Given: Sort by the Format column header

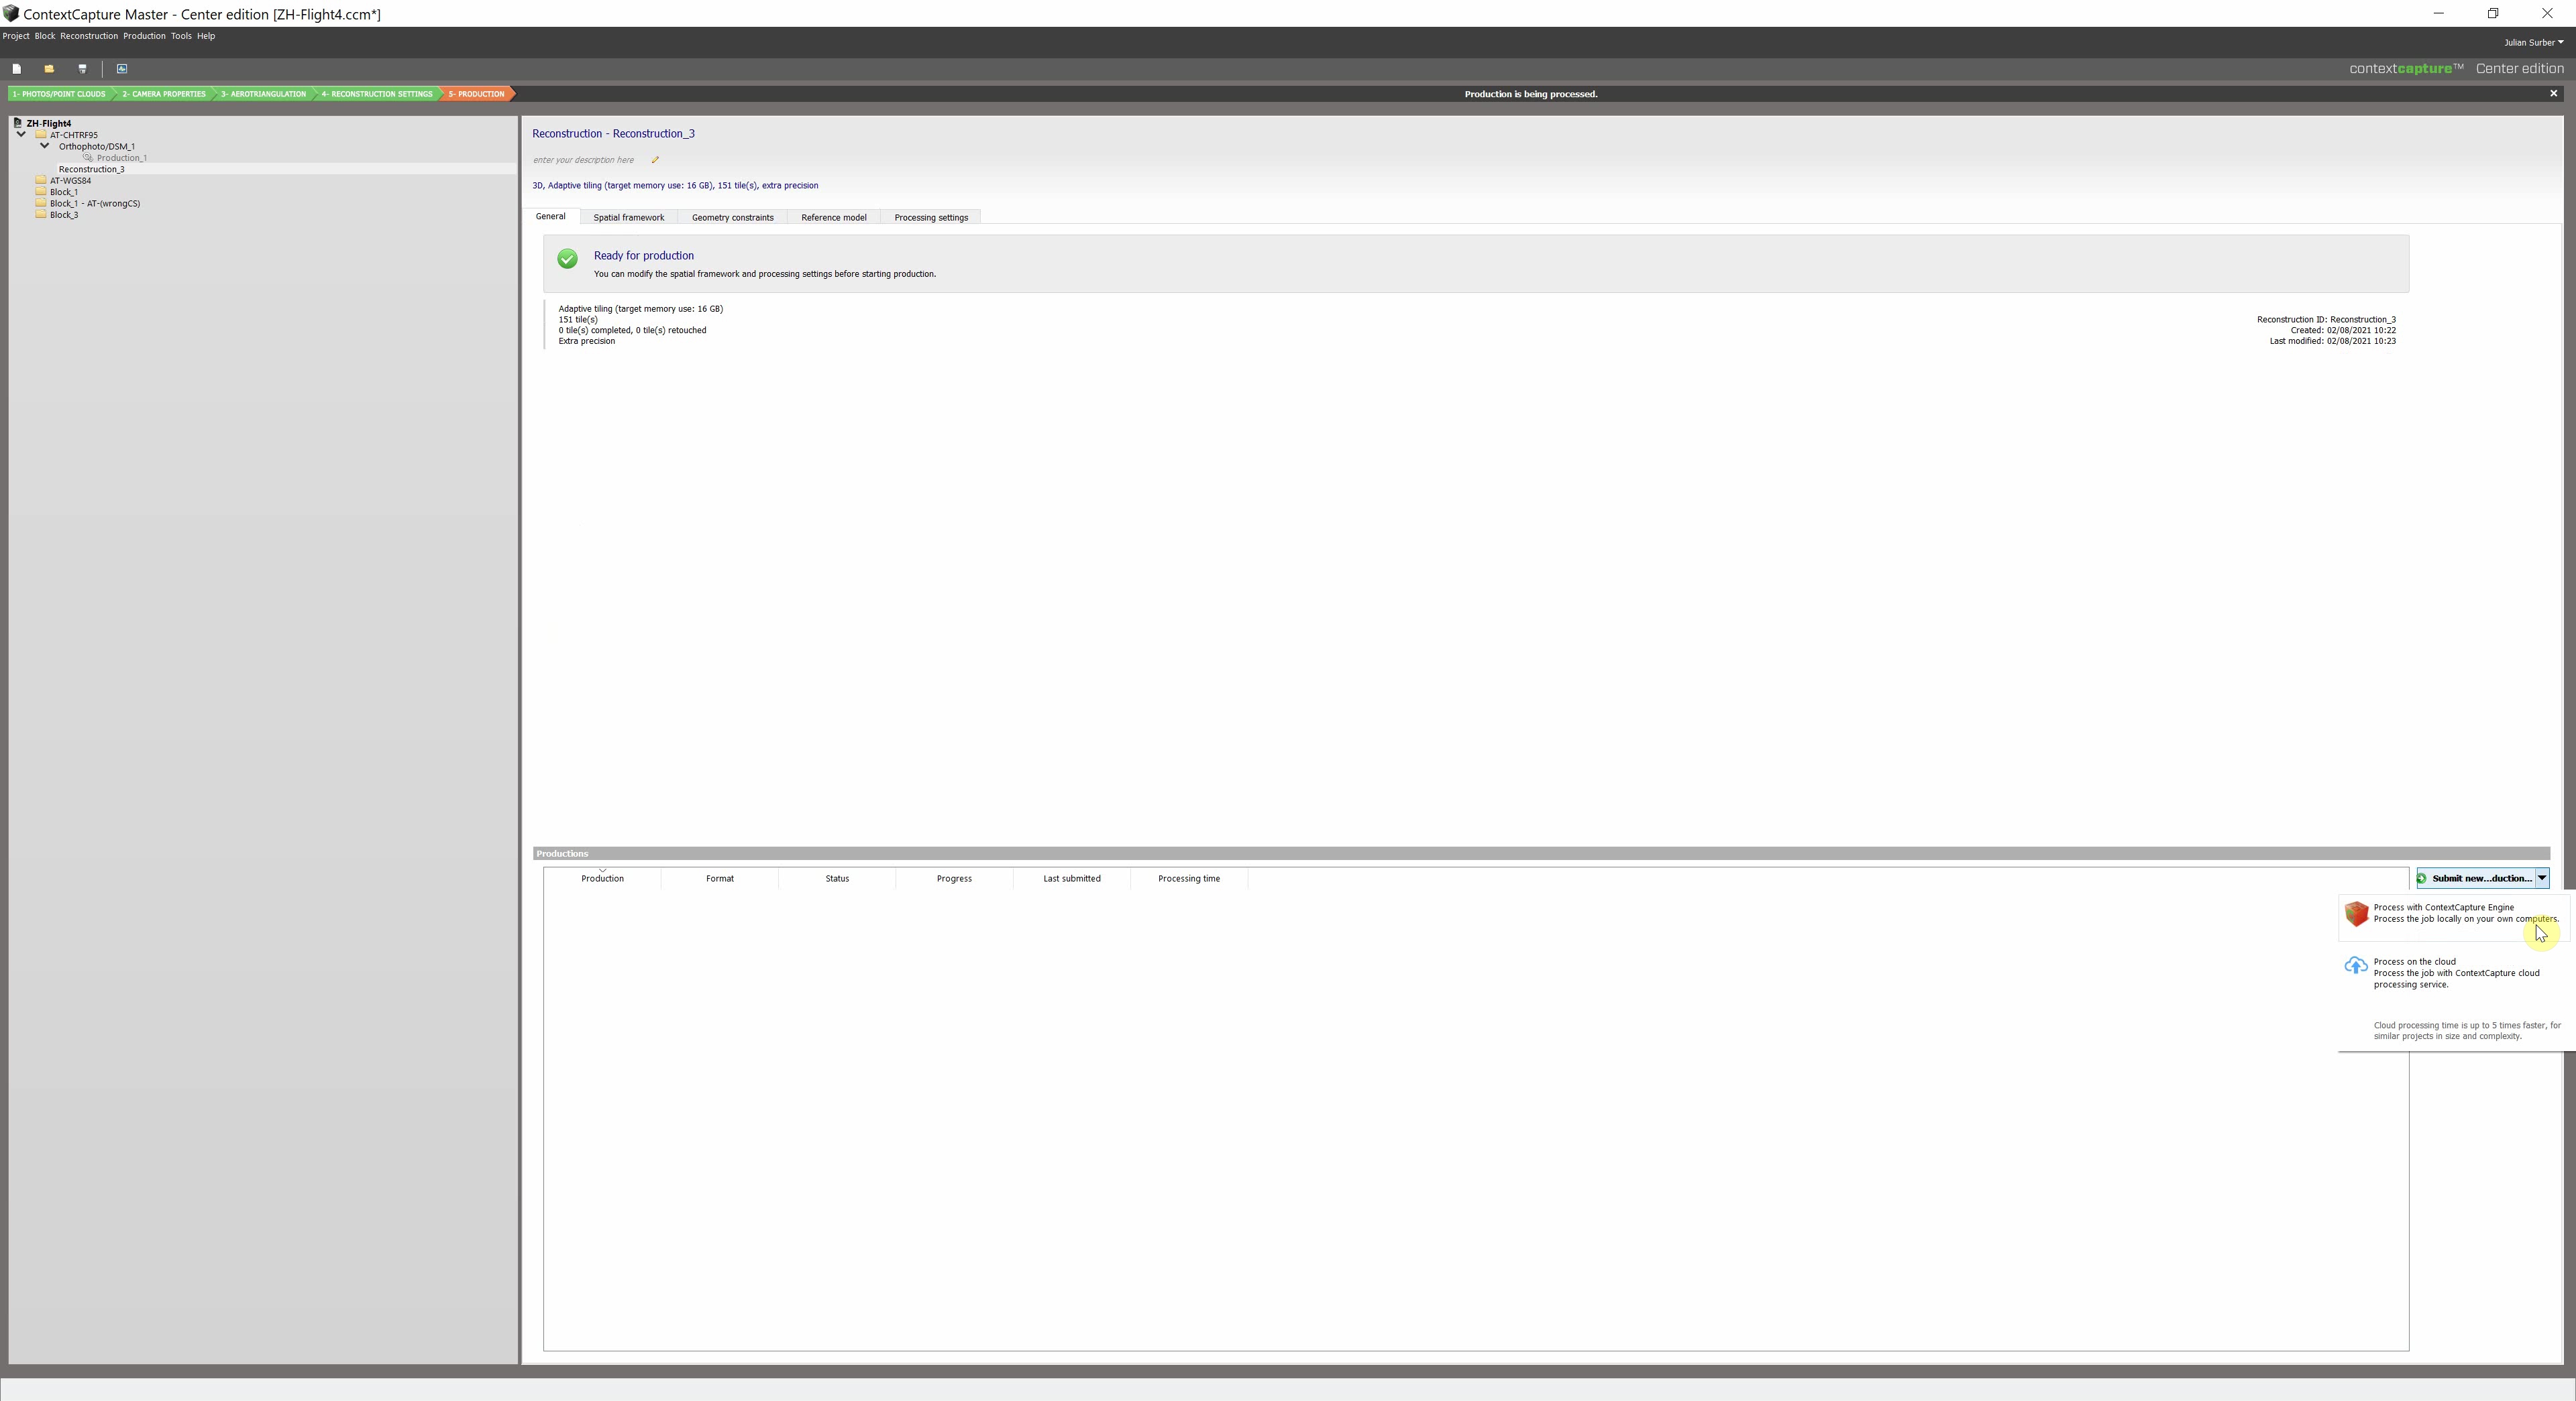Looking at the screenshot, I should 720,878.
